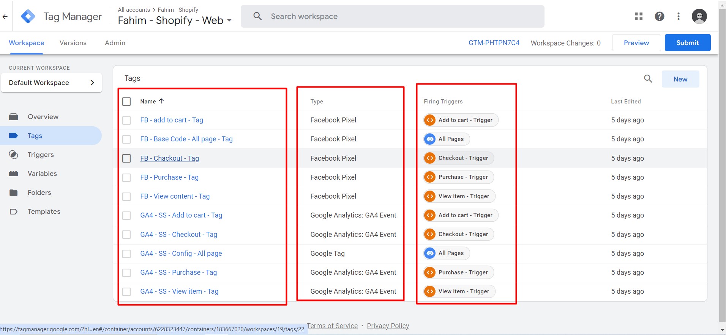Open the Fahim - Shopify - Web container dropdown
The width and height of the screenshot is (726, 335).
tap(175, 20)
